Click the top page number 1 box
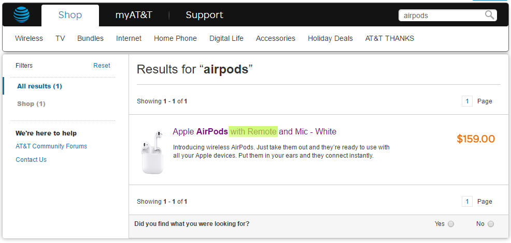Viewport: 511px width, 243px height. tap(467, 101)
